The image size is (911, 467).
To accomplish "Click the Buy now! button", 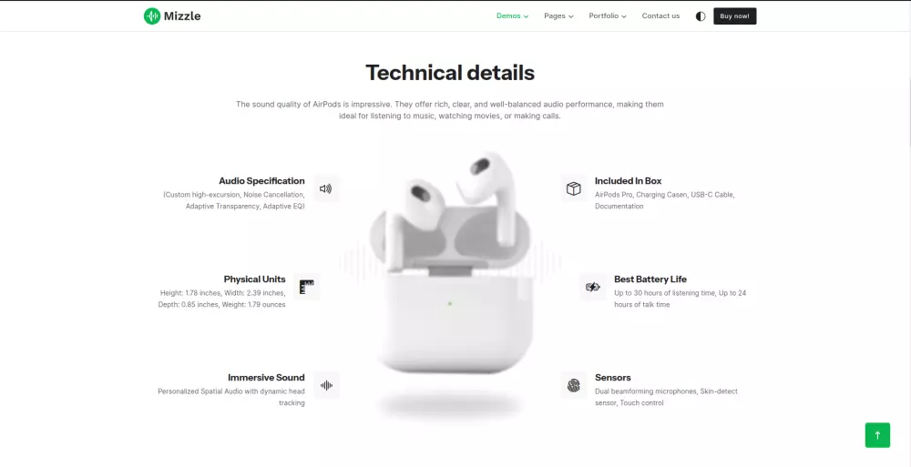I will pos(735,16).
